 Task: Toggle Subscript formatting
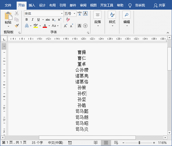[x=54, y=20]
